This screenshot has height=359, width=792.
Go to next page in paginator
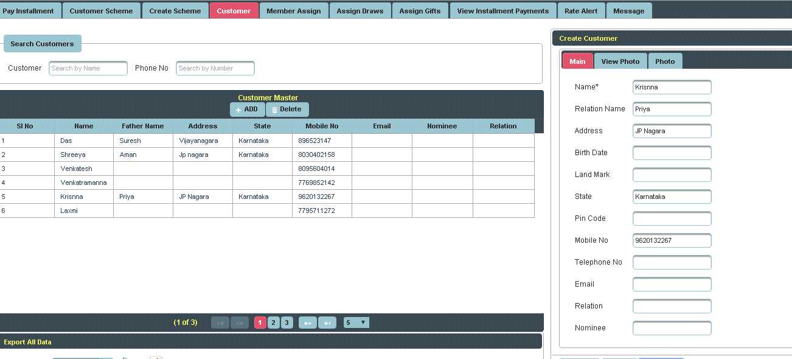308,323
